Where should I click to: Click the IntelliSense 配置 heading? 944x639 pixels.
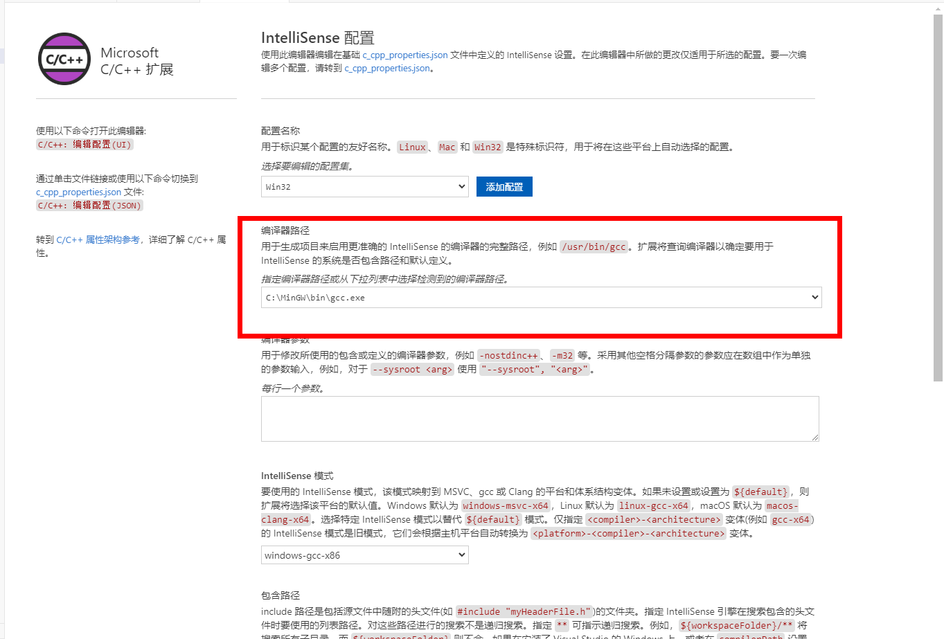click(x=317, y=37)
